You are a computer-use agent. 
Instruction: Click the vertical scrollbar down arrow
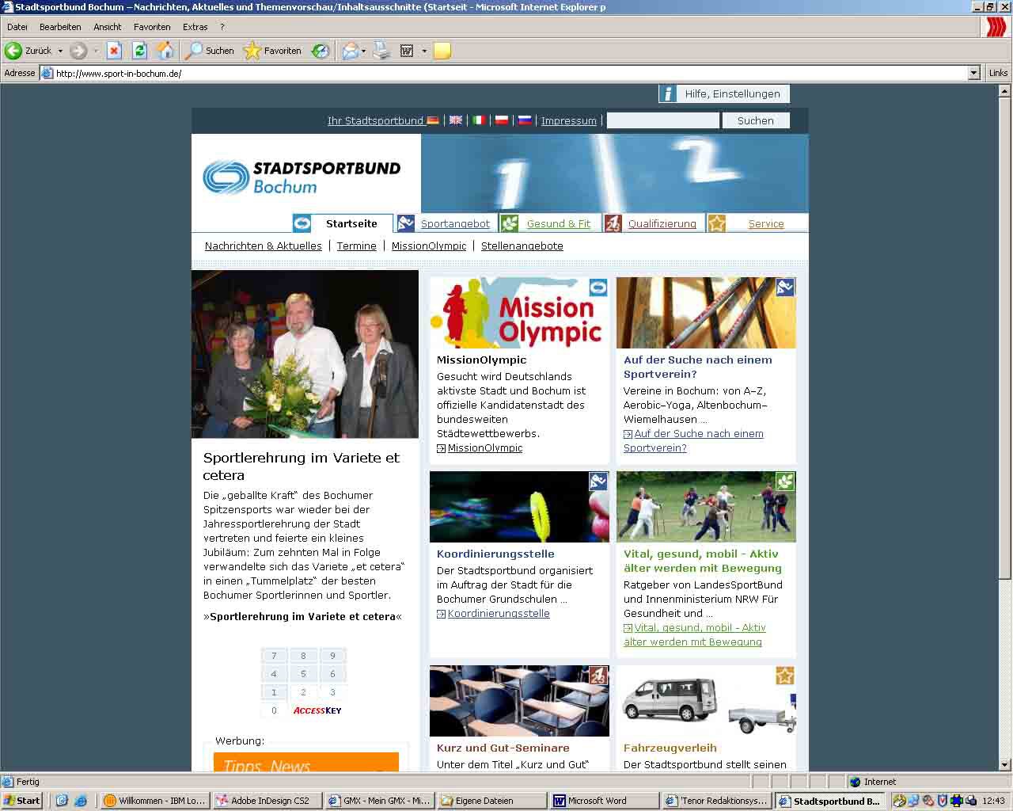[1005, 765]
